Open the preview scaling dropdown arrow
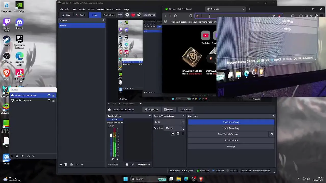 (141, 103)
